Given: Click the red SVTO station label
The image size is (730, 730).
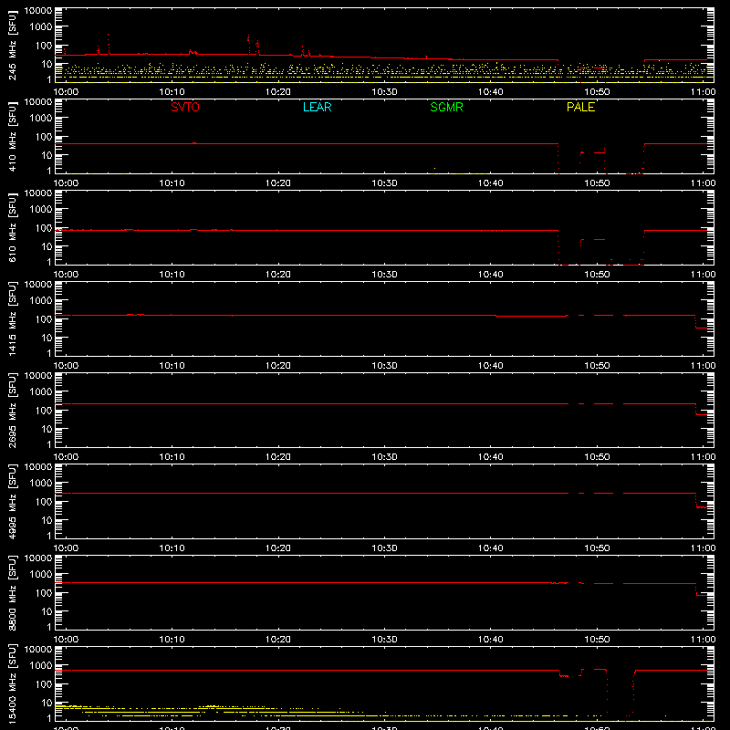Looking at the screenshot, I should pyautogui.click(x=185, y=107).
